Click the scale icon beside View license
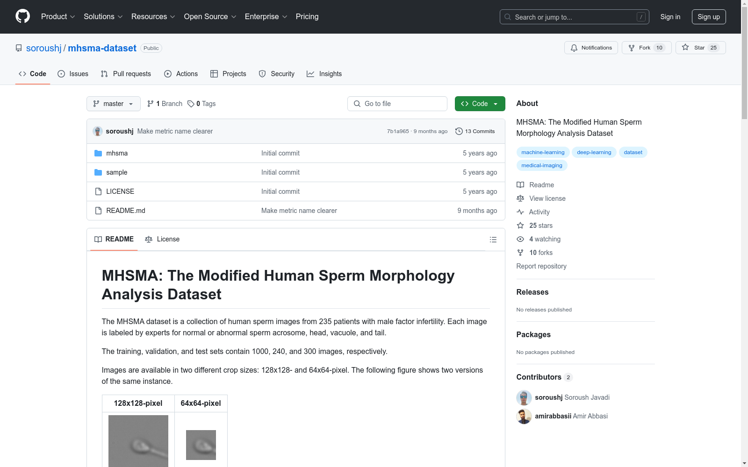The width and height of the screenshot is (748, 467). coord(520,198)
